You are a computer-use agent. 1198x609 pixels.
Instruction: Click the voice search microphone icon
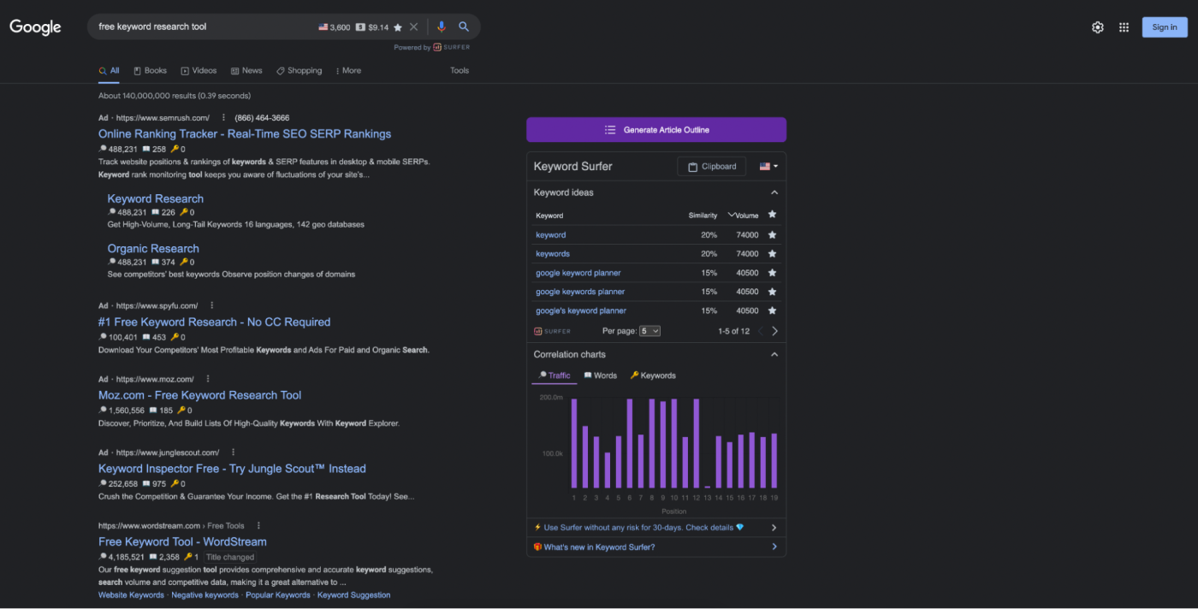click(x=442, y=27)
